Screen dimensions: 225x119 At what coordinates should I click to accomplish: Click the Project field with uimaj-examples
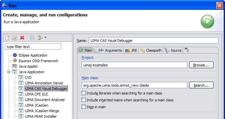tap(135, 65)
